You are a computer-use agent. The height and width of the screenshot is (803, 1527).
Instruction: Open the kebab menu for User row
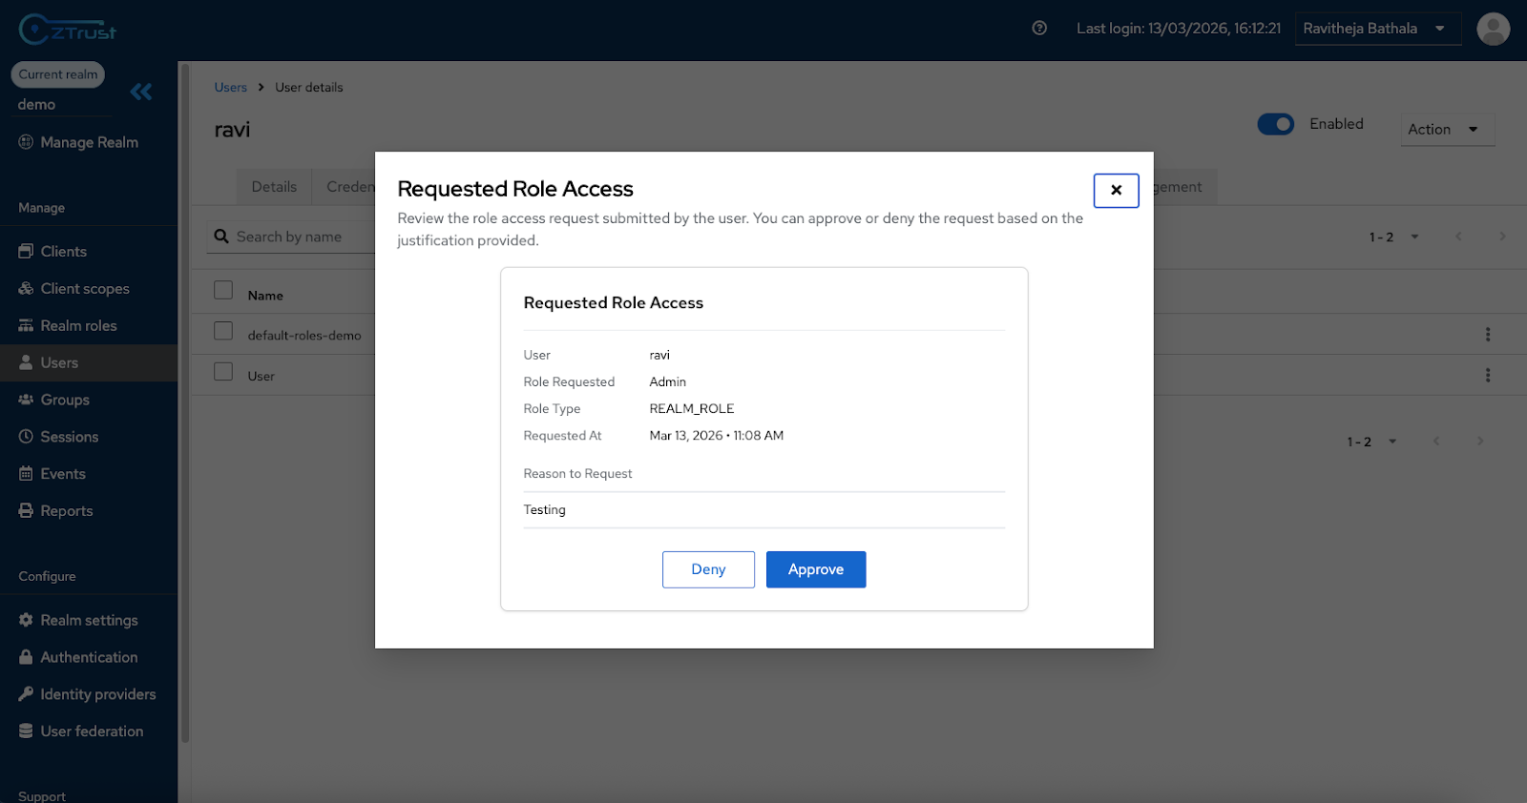(1487, 376)
